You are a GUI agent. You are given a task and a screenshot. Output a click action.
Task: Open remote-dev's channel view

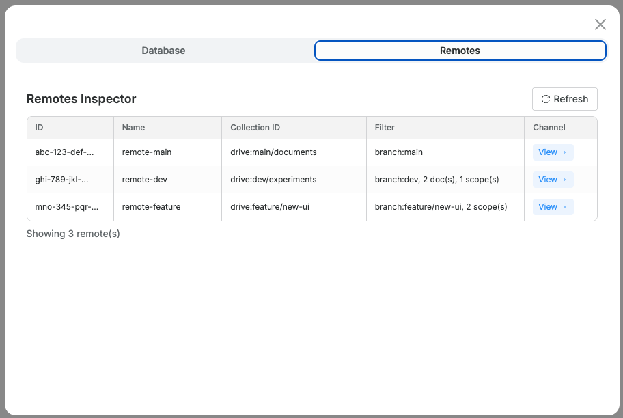[553, 179]
